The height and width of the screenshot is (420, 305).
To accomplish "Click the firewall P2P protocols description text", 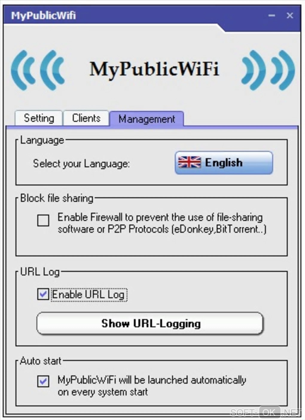I will (x=162, y=223).
